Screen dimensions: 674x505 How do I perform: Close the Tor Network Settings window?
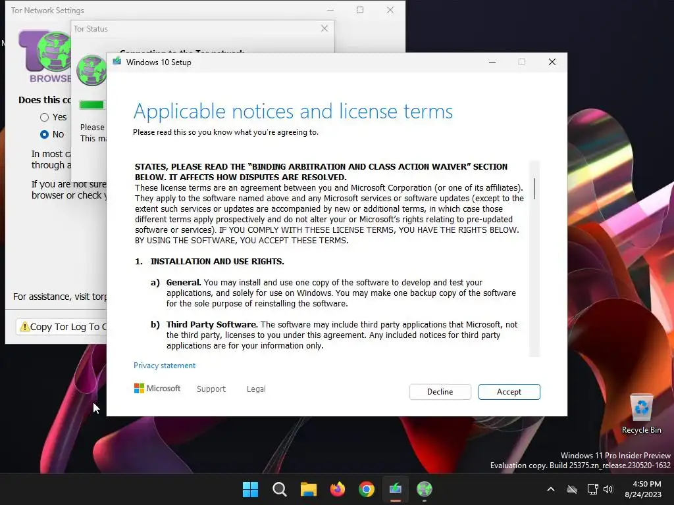click(x=390, y=11)
